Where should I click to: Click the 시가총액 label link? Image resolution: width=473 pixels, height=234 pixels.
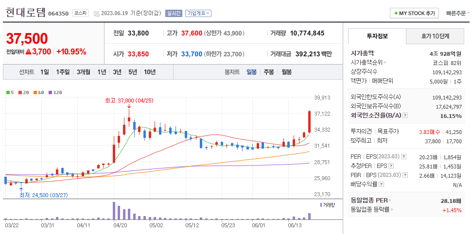point(362,53)
